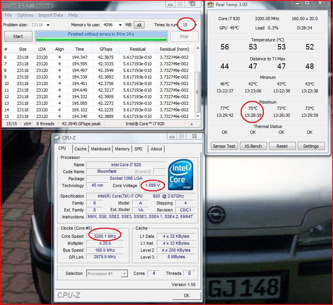The height and width of the screenshot is (305, 333).
Task: Open the Help menu in LinX
Action: tap(73, 15)
